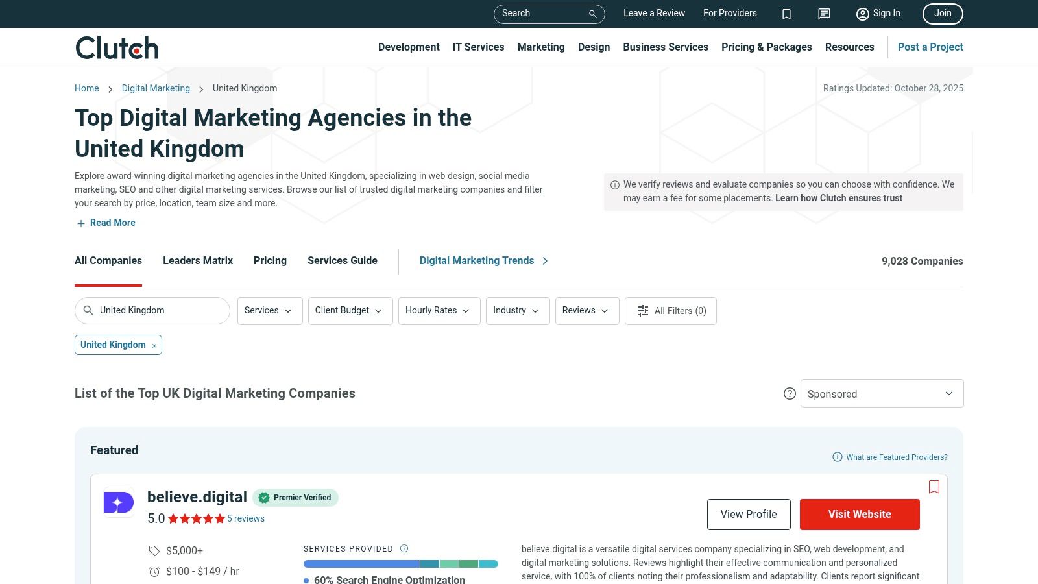This screenshot has width=1038, height=584.
Task: Open the messages chat icon
Action: coord(824,14)
